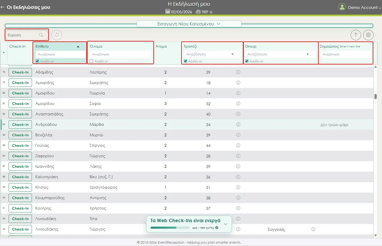Go back to Οι Εκδηλώσεις μου
The width and height of the screenshot is (382, 246).
pos(25,7)
